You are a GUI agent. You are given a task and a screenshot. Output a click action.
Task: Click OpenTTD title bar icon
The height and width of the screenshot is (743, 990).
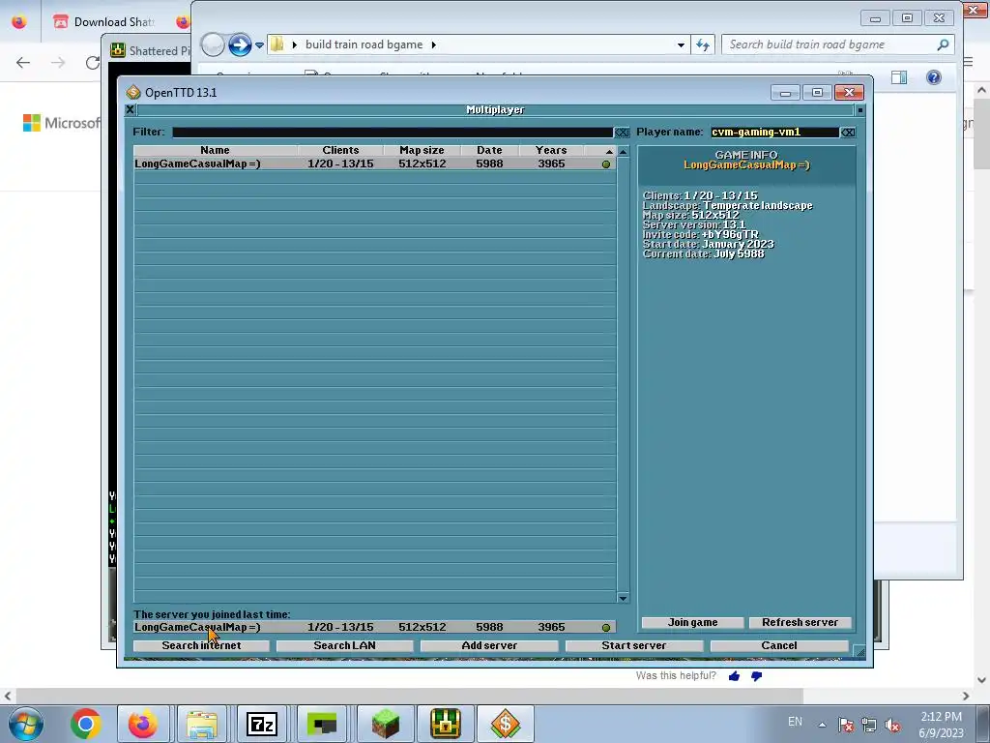(x=133, y=92)
